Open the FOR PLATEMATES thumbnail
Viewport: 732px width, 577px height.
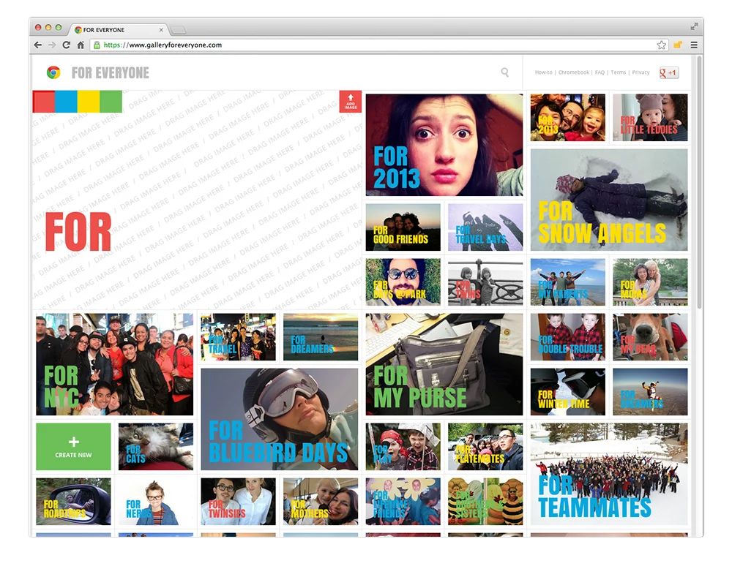(x=485, y=446)
